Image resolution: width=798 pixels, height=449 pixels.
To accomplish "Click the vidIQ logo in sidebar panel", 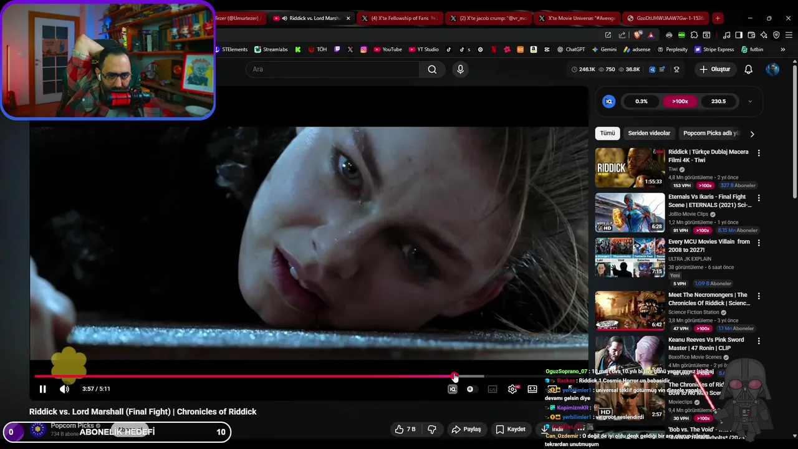I will click(x=609, y=101).
